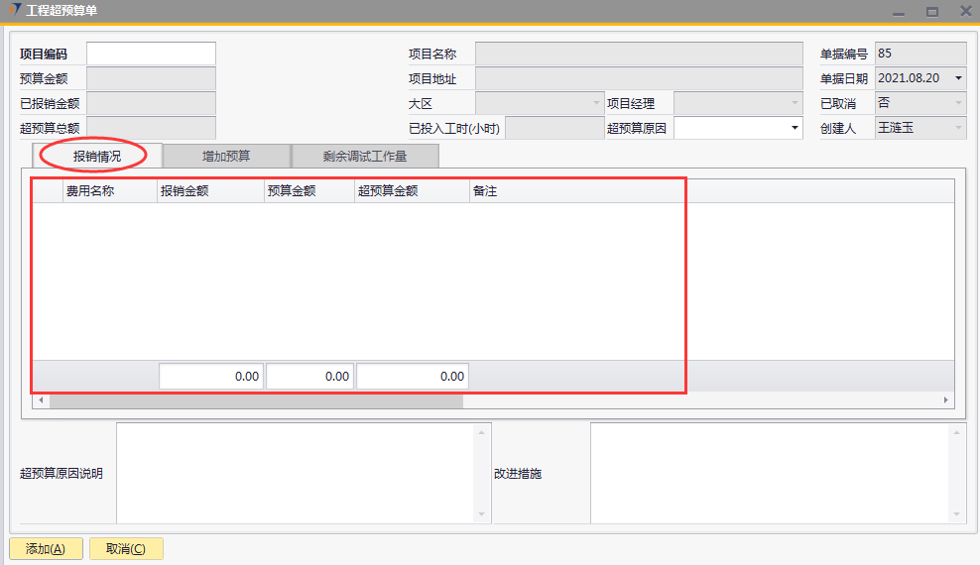Expand the 超预算原因 dropdown list
980x565 pixels.
(795, 128)
